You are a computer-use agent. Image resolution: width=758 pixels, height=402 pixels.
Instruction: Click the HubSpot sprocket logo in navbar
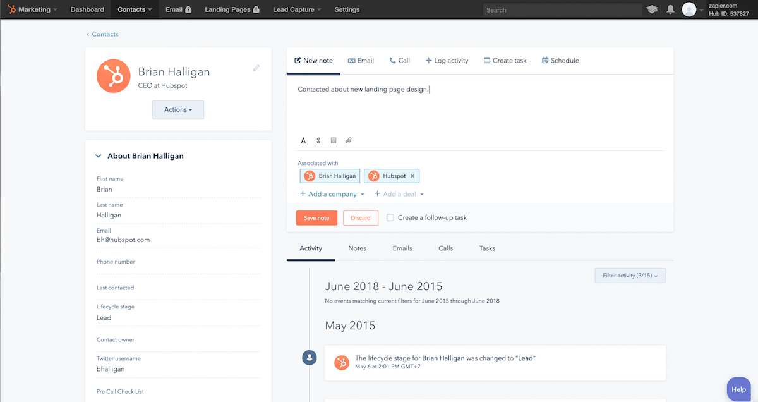(11, 9)
